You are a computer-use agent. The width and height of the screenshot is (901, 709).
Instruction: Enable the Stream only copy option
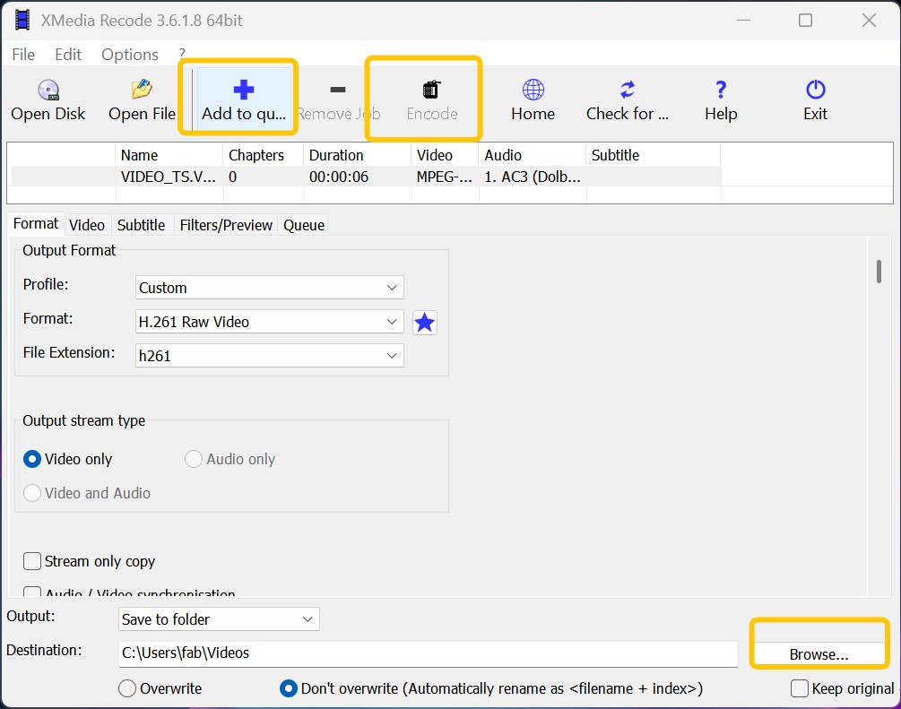point(32,561)
